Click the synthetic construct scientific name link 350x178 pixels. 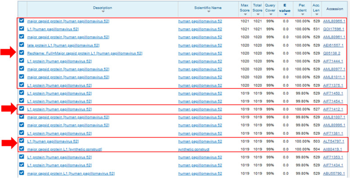click(194, 149)
